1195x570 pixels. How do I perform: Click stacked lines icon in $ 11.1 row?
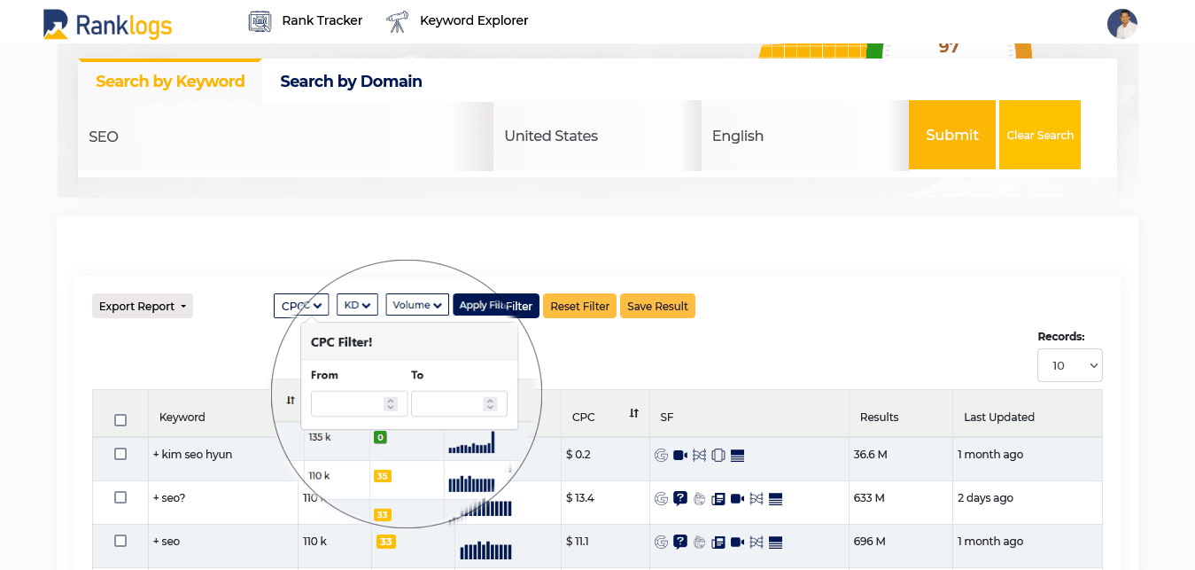(x=775, y=543)
